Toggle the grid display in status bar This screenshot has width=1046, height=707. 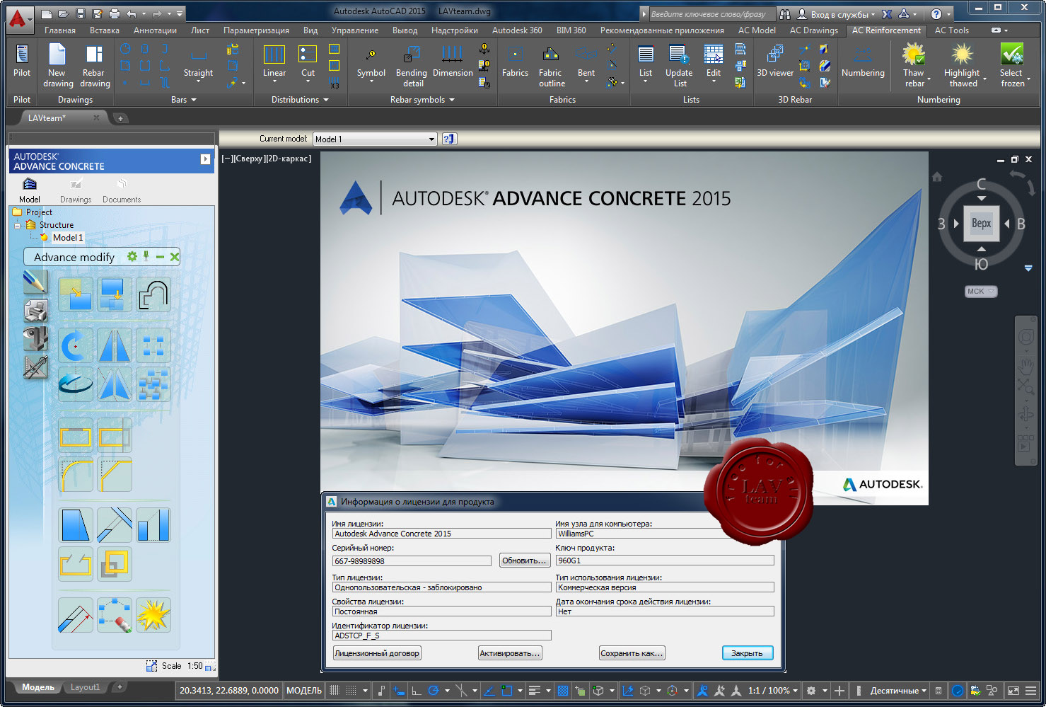click(335, 690)
